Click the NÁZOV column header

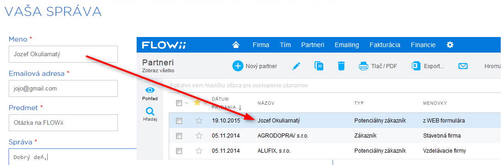pos(266,103)
